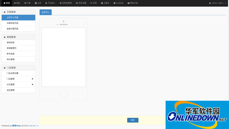This screenshot has height=129, width=229.
Task: Expand the admin (站长) user dropdown
Action: click(x=217, y=3)
